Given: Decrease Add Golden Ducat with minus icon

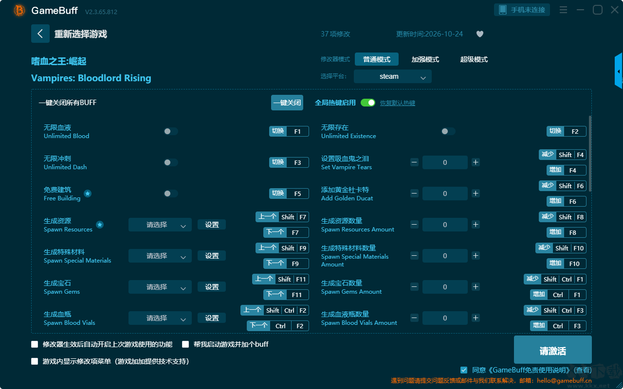Looking at the screenshot, I should tap(414, 194).
